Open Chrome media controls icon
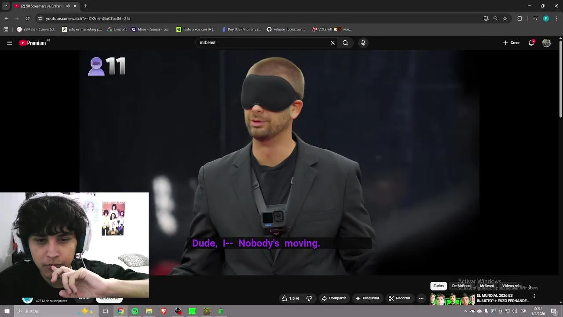The image size is (563, 317). pyautogui.click(x=535, y=18)
